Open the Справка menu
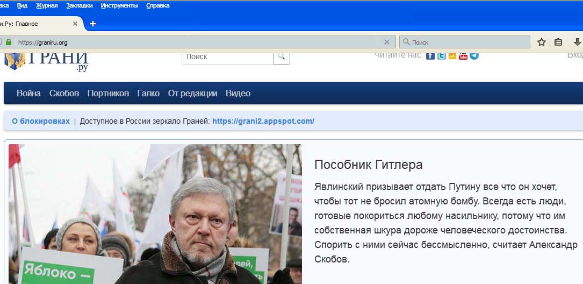The width and height of the screenshot is (583, 284). pos(157,5)
